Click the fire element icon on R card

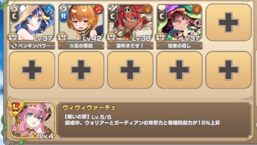pos(99,9)
